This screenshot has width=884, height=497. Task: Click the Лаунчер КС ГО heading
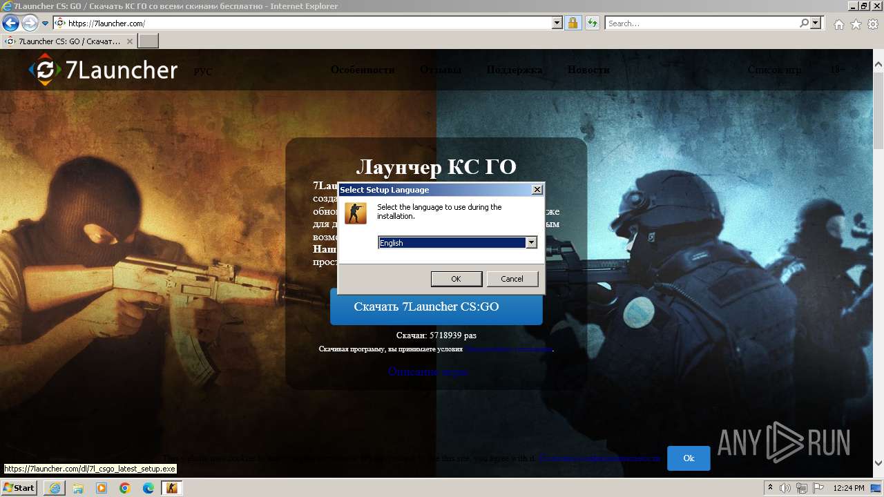[436, 166]
